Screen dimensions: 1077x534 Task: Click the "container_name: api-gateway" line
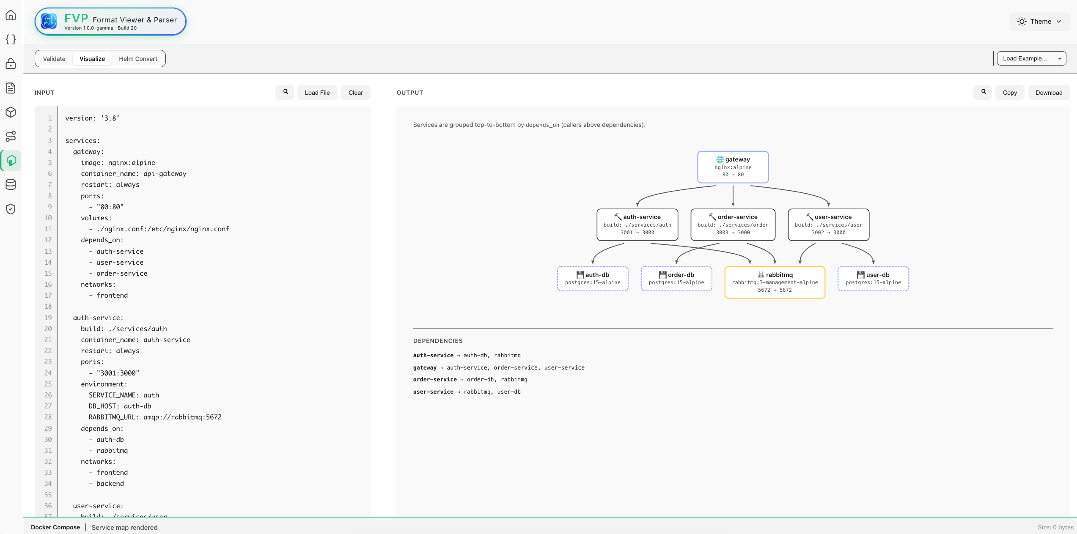134,174
